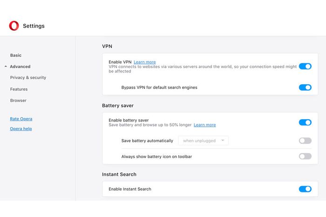Turn off Enable battery saver switch
326x217 pixels.
[x=305, y=122]
